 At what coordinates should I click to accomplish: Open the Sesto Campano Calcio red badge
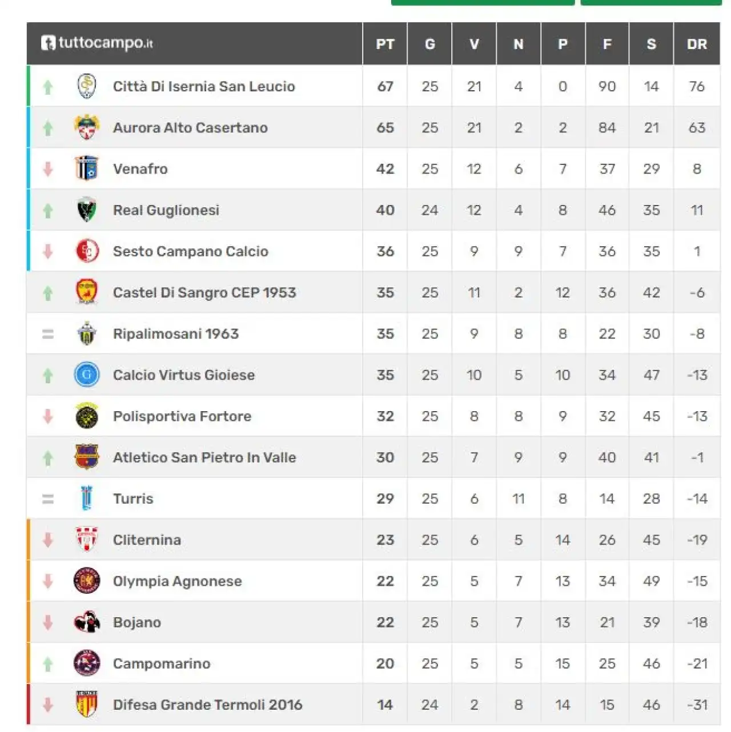87,251
